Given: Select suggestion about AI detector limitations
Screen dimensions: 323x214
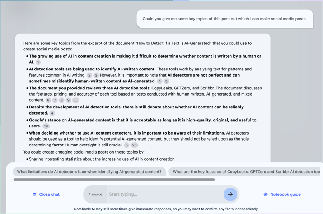Looking at the screenshot, I should click(89, 172).
